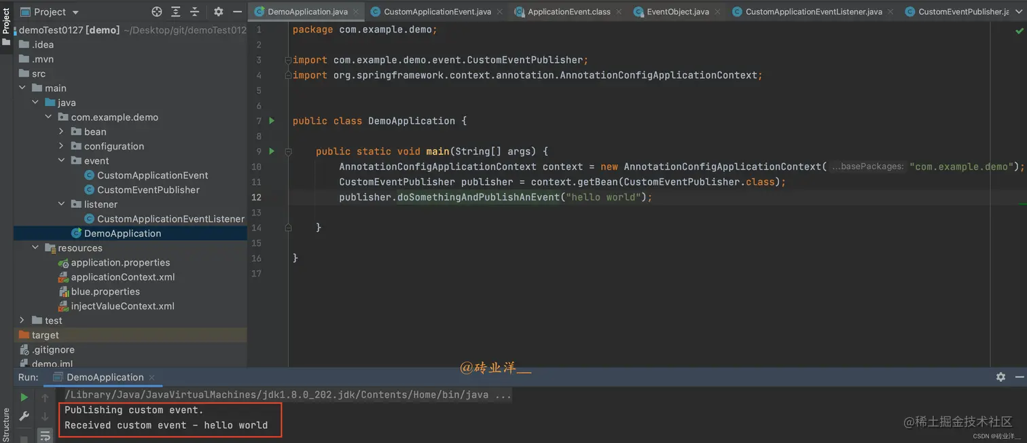Click the JDK java command line in console
The height and width of the screenshot is (443, 1027).
[288, 395]
